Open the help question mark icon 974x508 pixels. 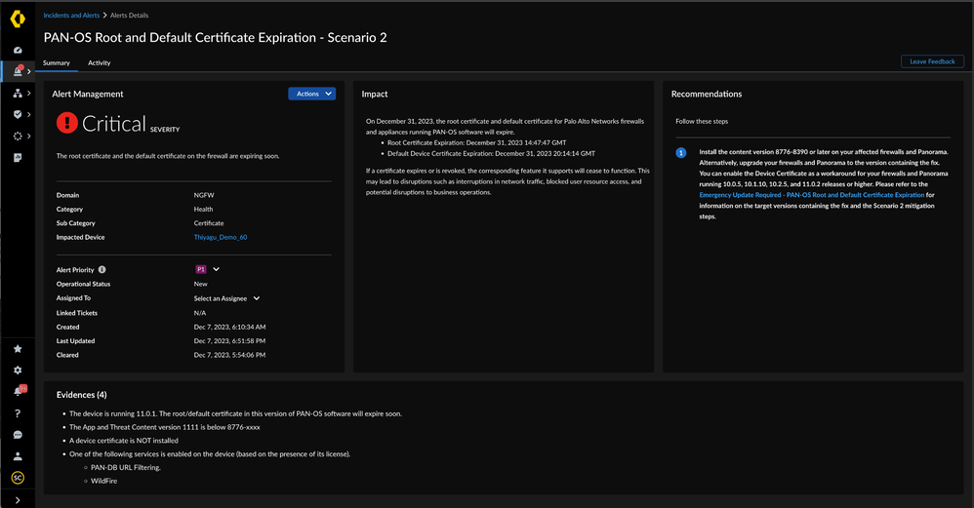coord(18,412)
